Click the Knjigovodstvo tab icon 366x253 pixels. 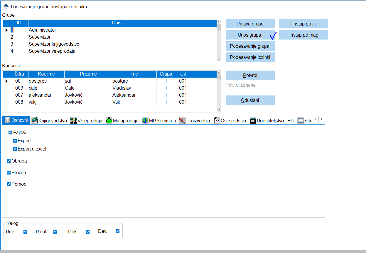click(35, 121)
